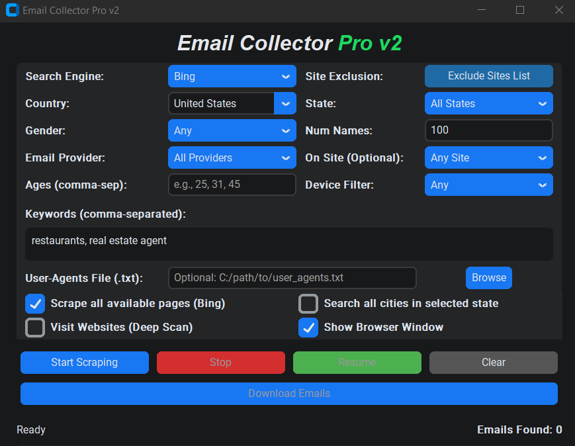Click Download Emails
575x446 pixels.
point(288,393)
